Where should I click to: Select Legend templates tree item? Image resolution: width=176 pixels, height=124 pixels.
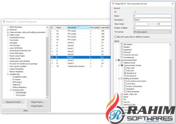[16, 69]
